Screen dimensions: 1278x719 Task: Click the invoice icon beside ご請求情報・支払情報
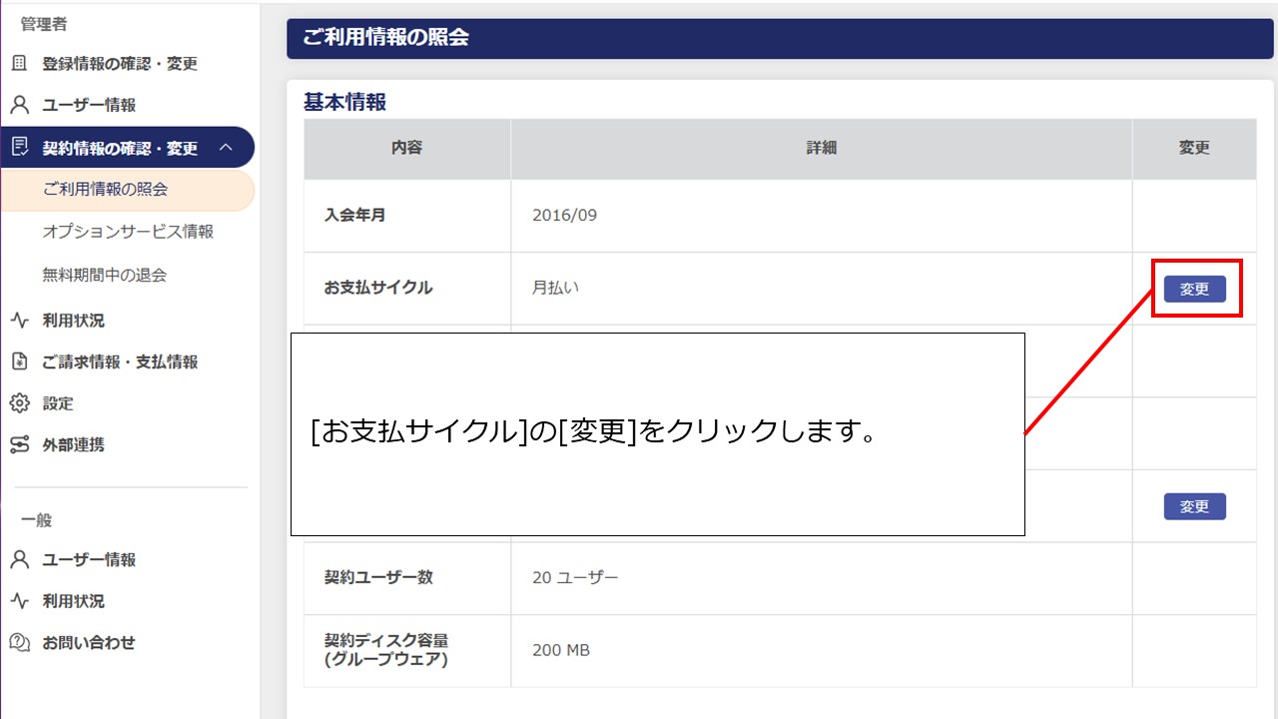tap(19, 361)
